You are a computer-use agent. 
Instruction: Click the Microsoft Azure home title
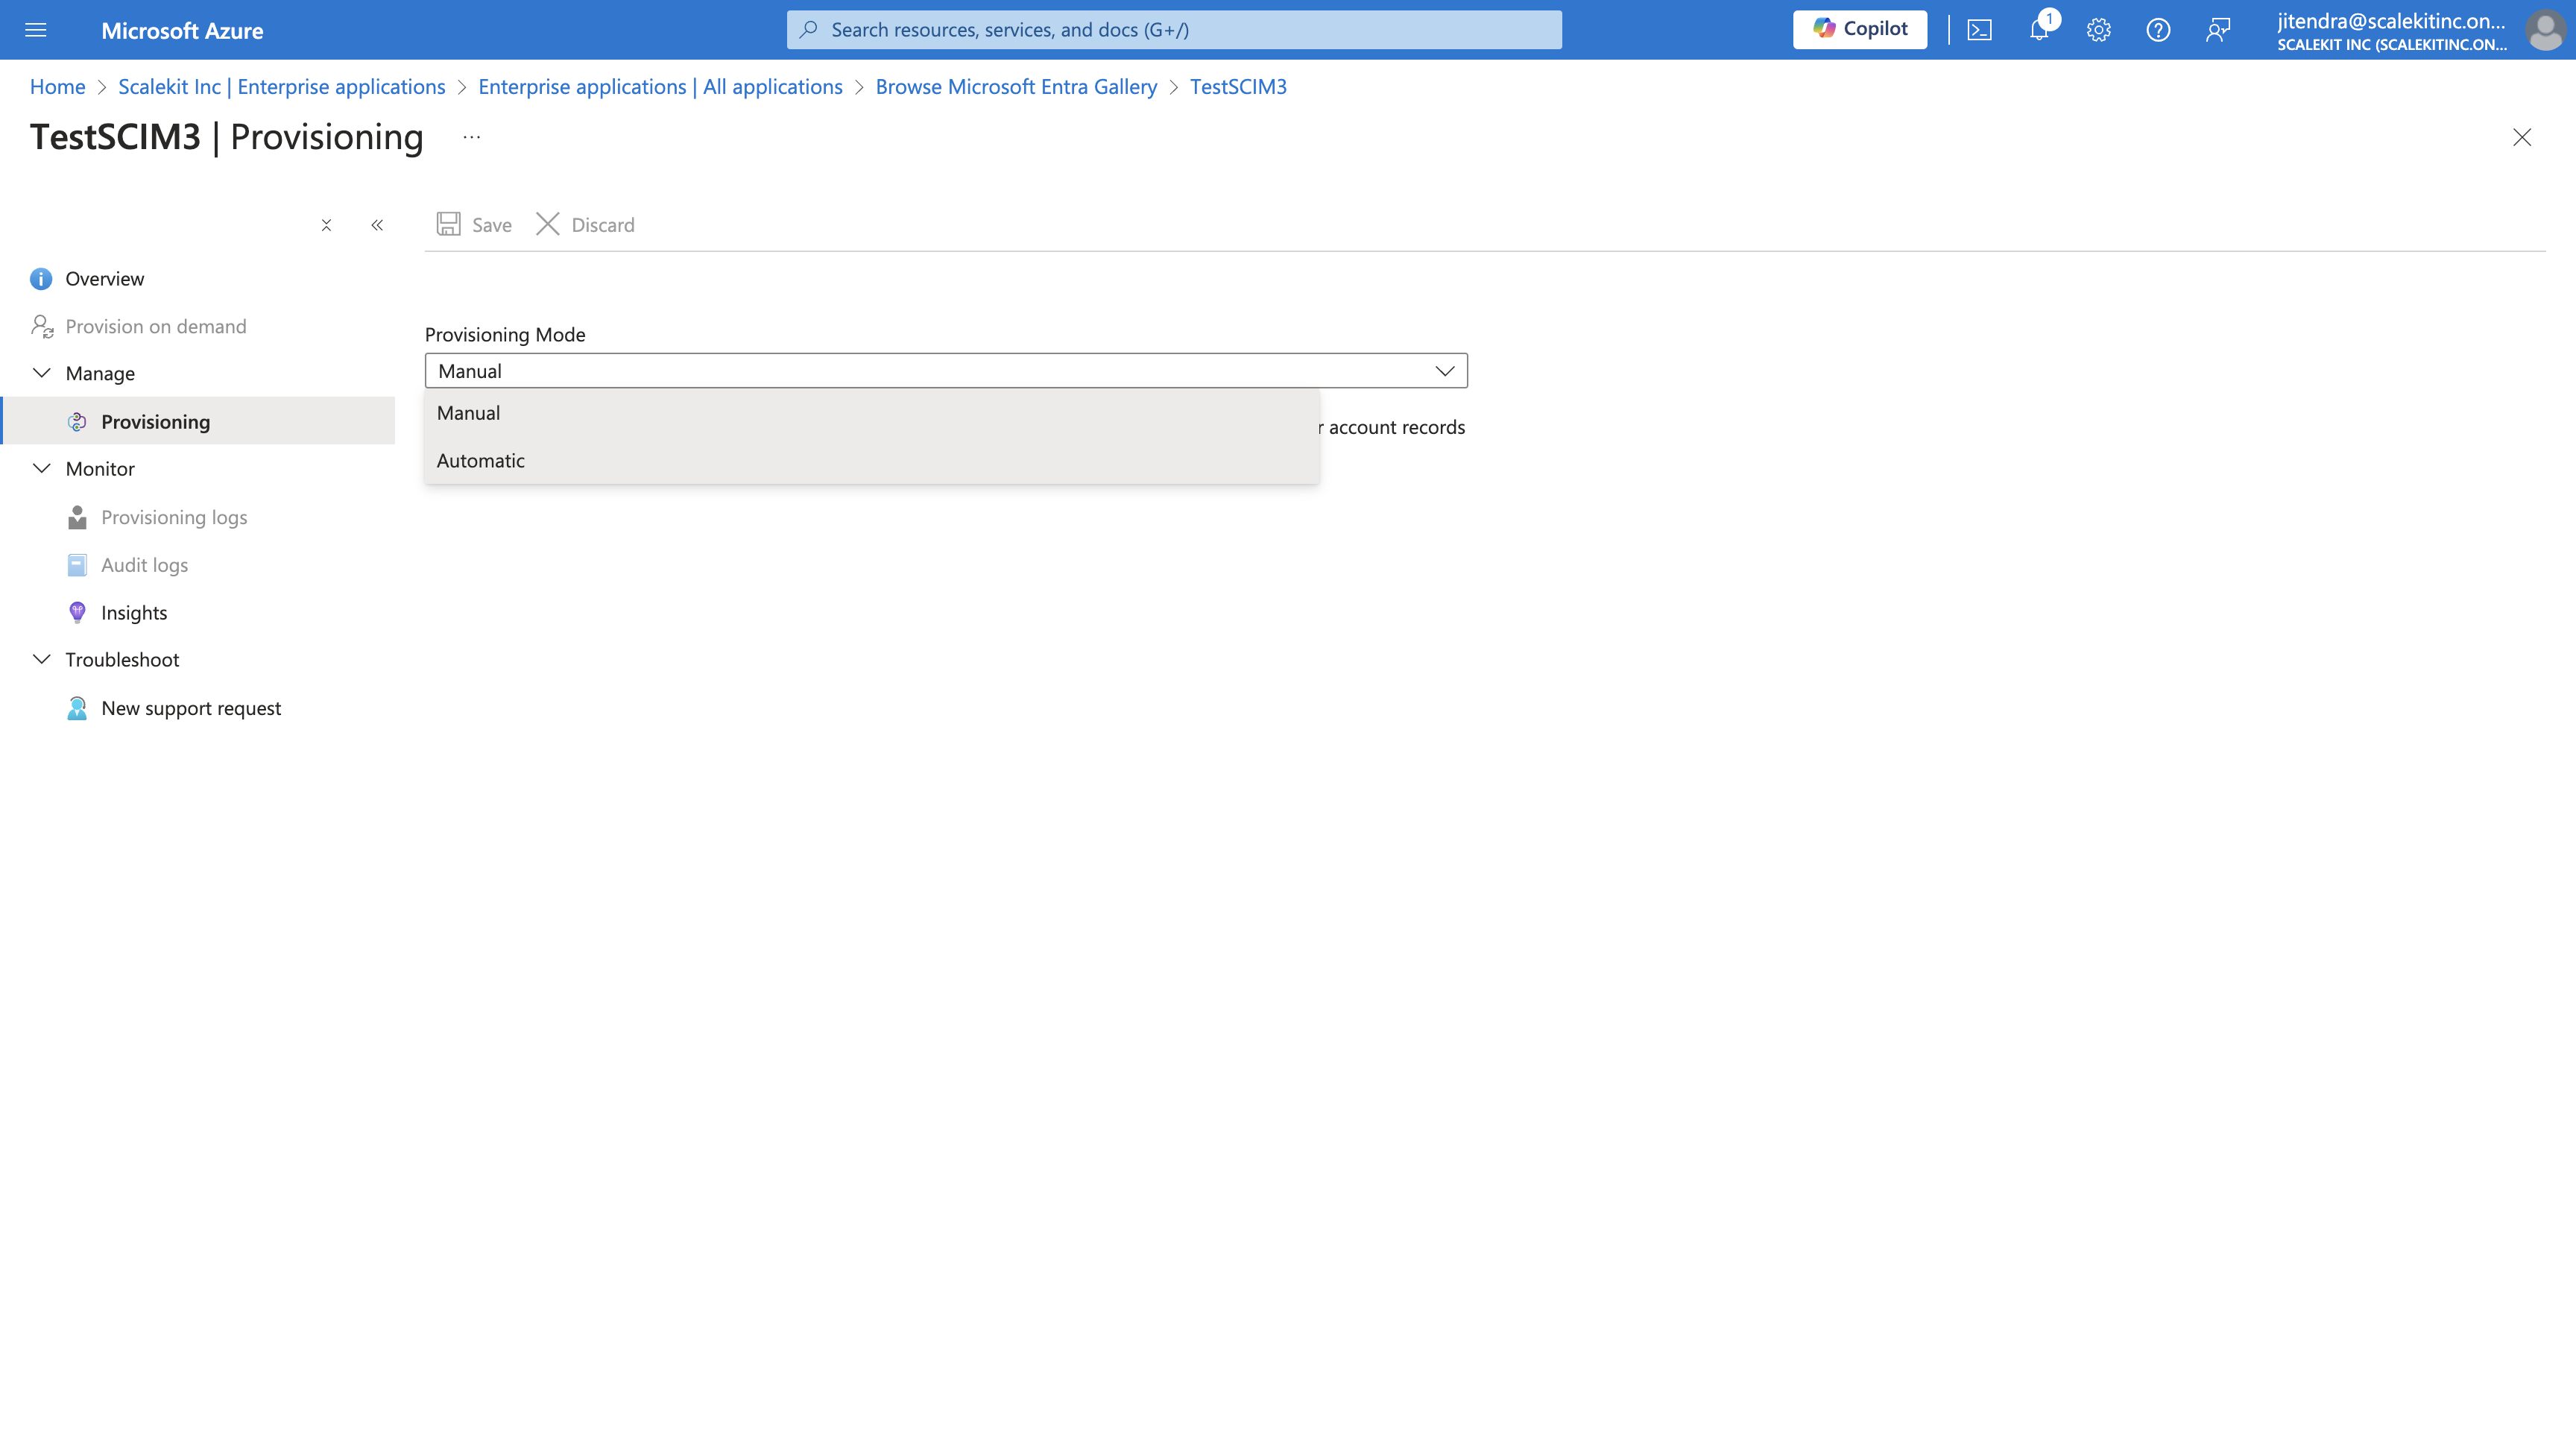[182, 30]
